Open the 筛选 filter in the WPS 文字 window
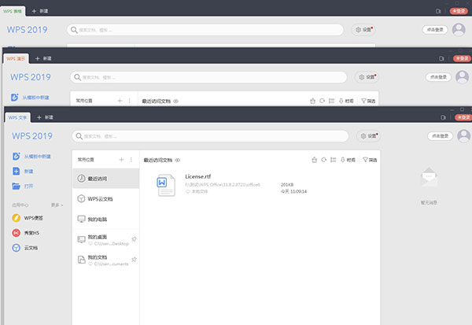The height and width of the screenshot is (325, 472). (x=370, y=160)
